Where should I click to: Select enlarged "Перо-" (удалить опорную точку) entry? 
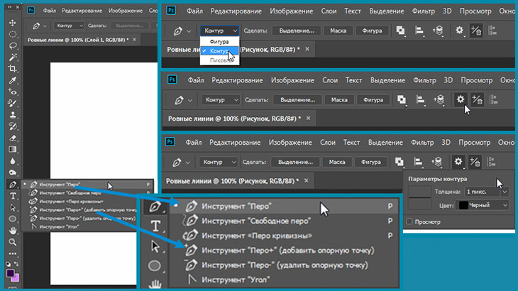(284, 265)
